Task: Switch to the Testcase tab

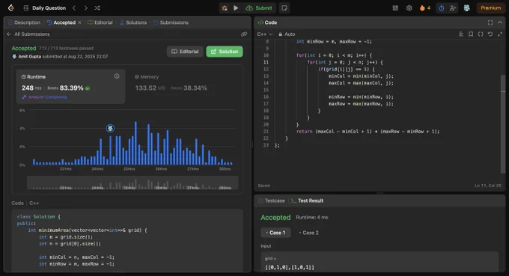Action: [272, 200]
